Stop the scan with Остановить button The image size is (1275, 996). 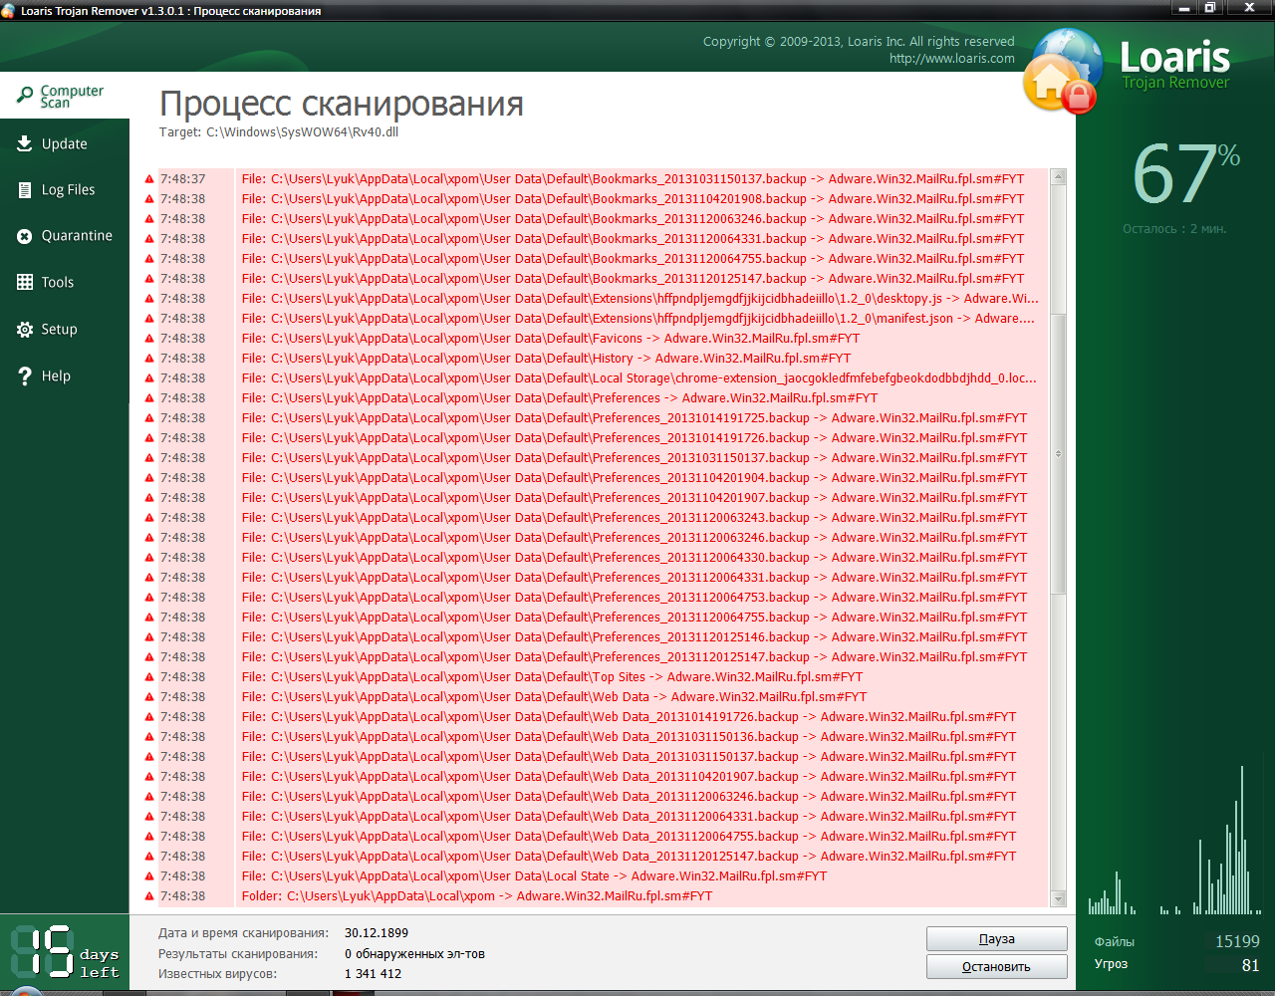(x=996, y=967)
